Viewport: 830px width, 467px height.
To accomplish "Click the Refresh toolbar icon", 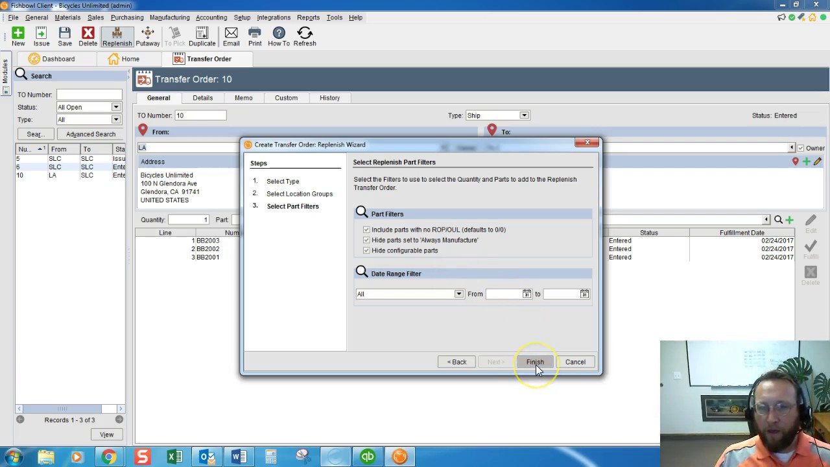I will click(x=305, y=36).
